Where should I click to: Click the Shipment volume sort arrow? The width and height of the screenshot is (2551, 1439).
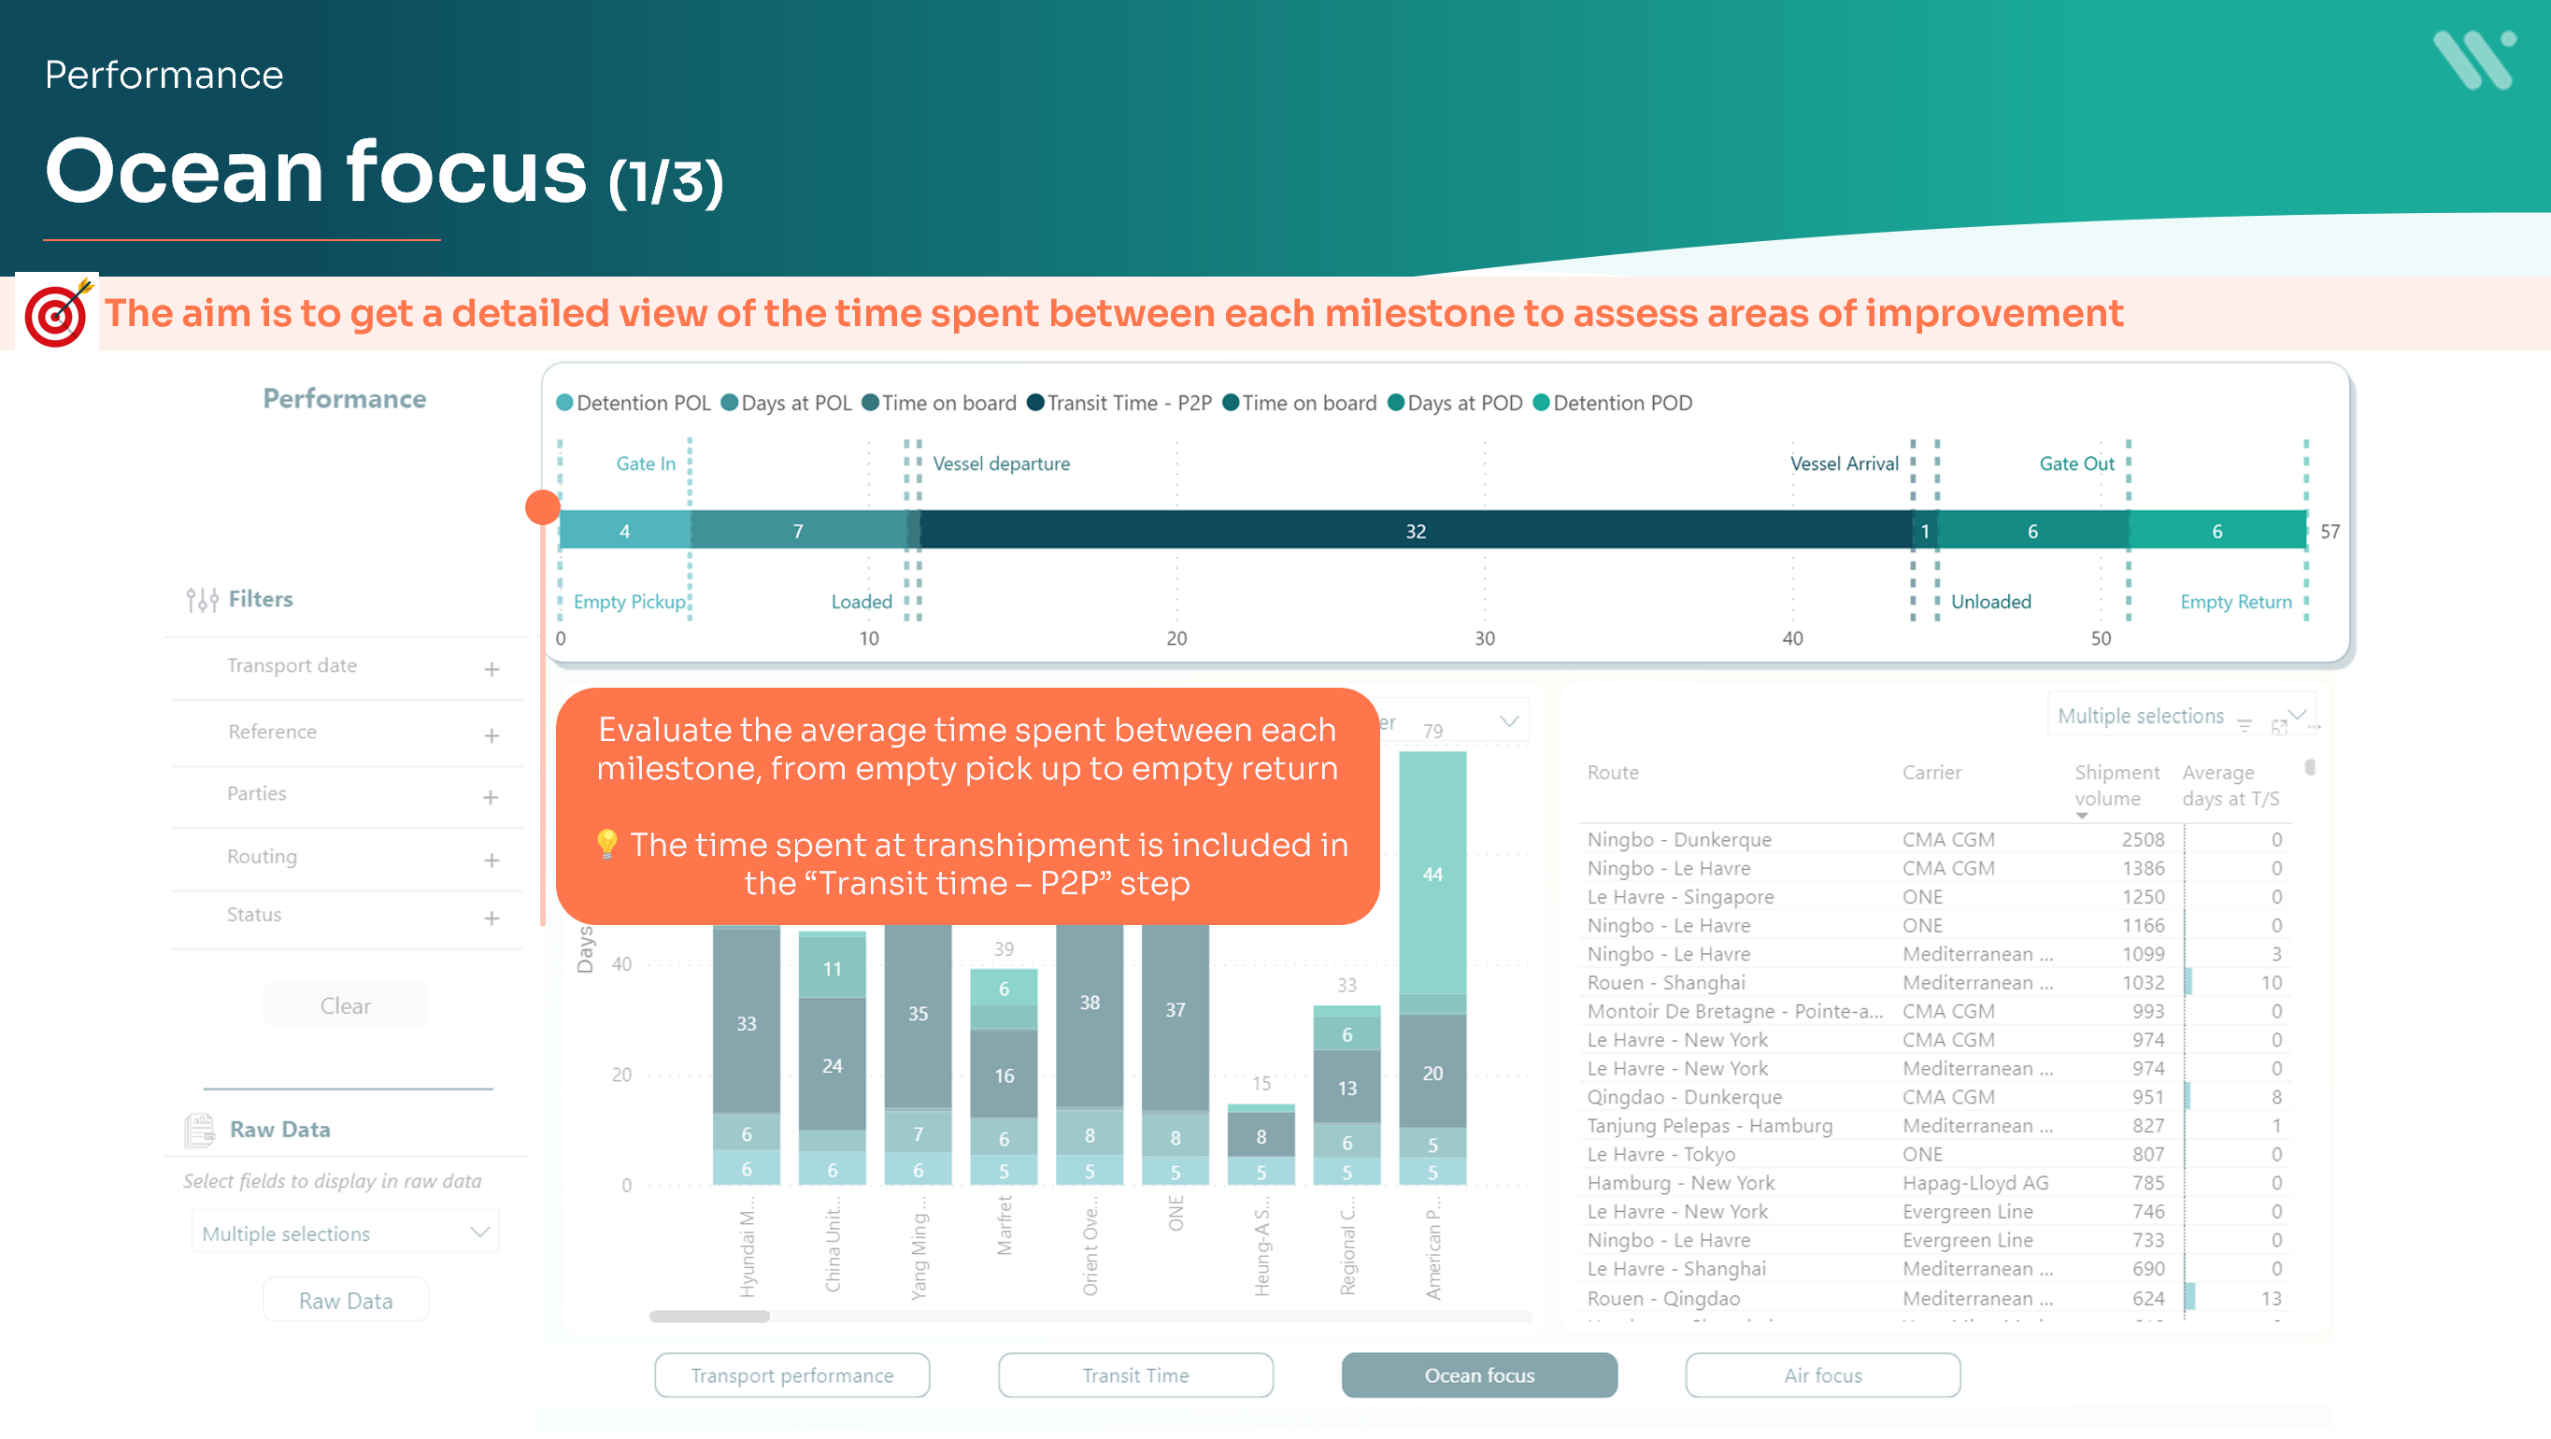[2082, 816]
